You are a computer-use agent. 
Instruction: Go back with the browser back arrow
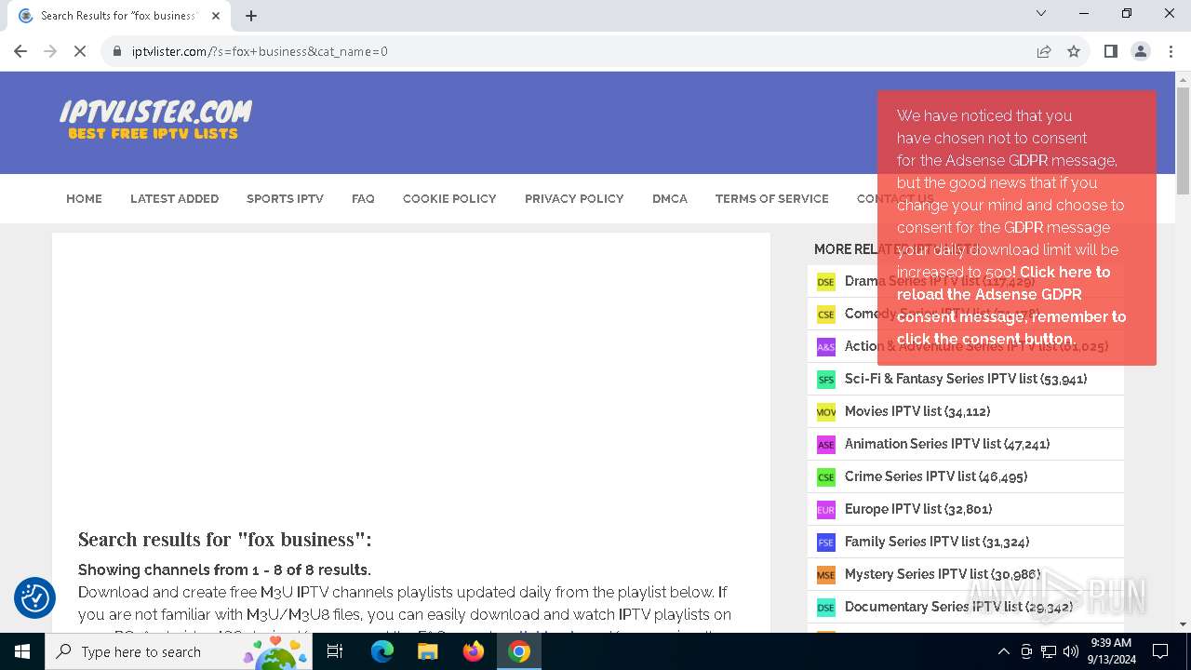point(20,51)
